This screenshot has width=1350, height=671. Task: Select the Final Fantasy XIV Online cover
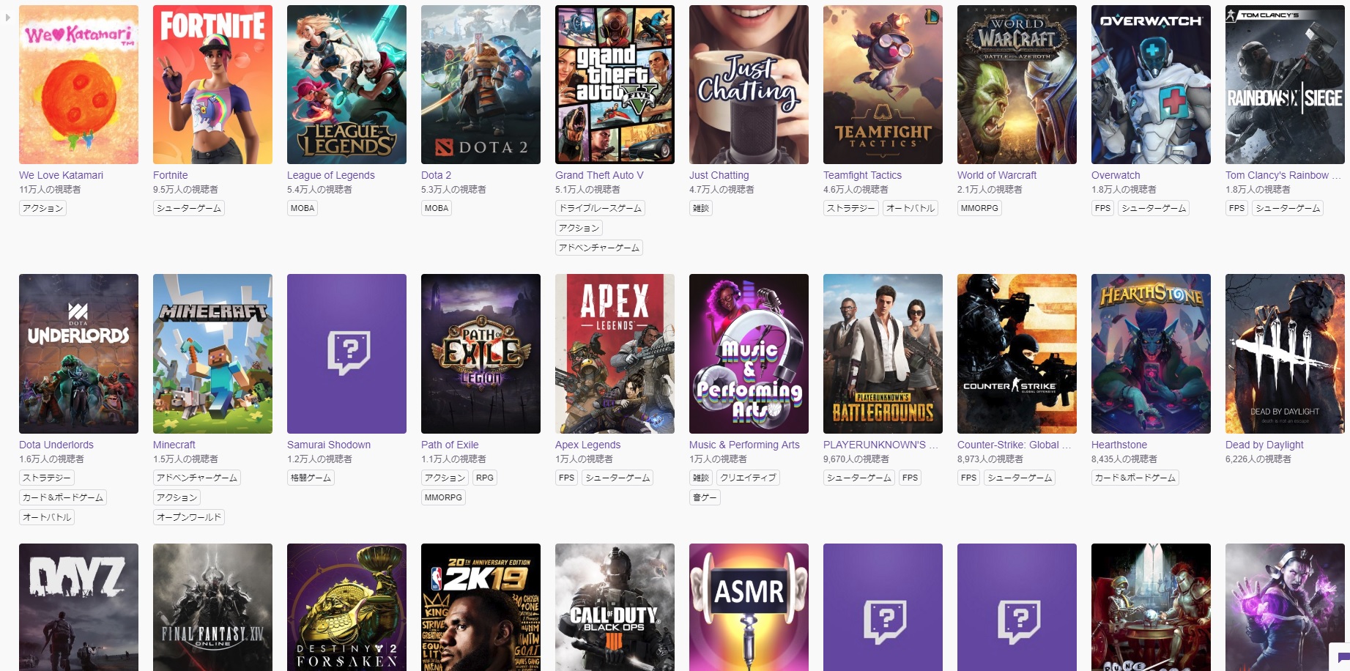coord(212,607)
